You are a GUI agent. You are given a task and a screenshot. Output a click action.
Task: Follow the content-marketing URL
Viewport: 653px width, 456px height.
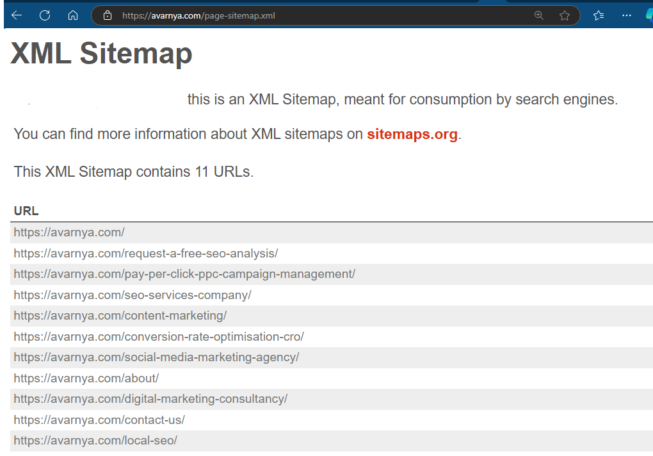click(x=120, y=316)
